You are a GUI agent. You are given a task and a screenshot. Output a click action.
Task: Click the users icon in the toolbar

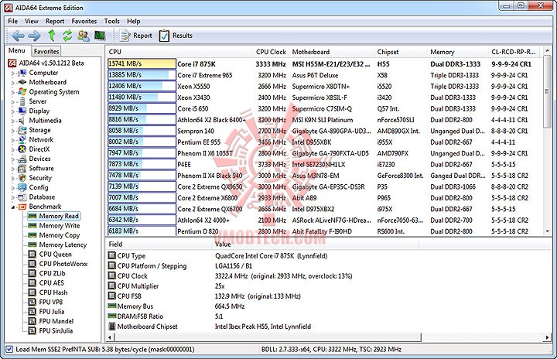tap(84, 36)
